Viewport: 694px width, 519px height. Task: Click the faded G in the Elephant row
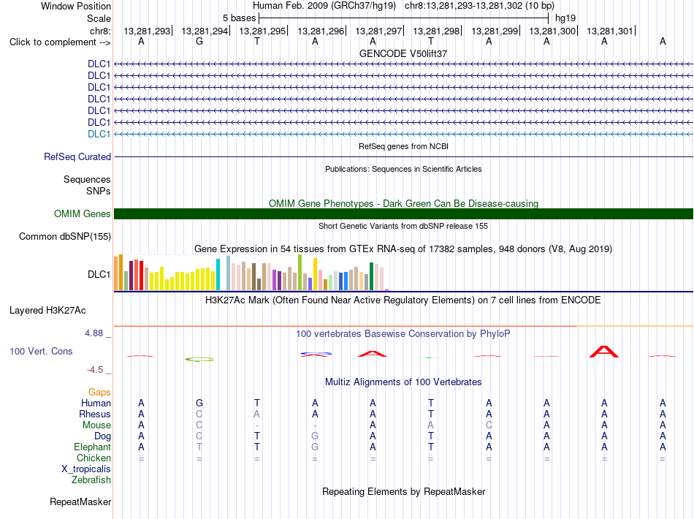coord(315,447)
